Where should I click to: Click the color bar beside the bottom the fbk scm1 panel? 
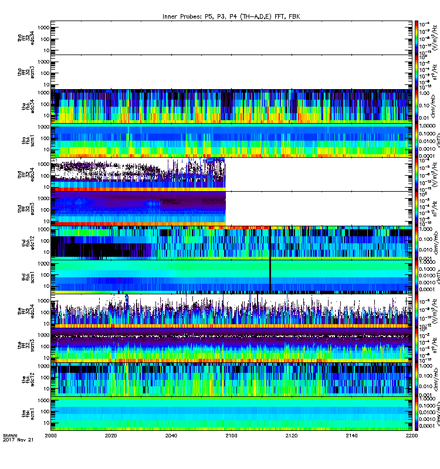tap(417, 414)
